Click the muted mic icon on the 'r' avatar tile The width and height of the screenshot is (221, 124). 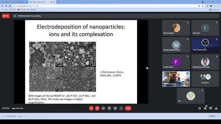pyautogui.click(x=217, y=22)
